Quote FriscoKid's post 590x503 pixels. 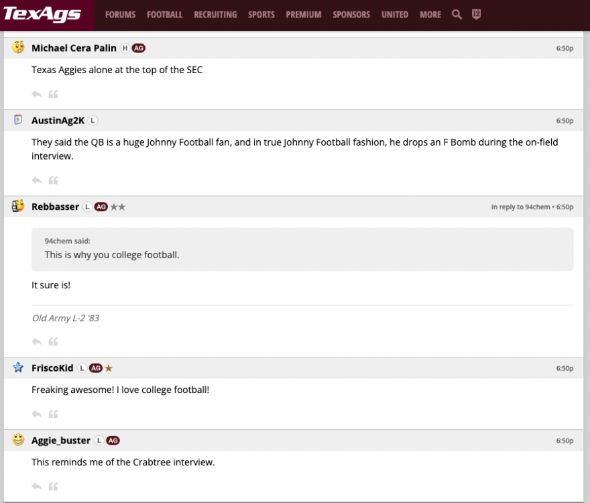[x=54, y=414]
